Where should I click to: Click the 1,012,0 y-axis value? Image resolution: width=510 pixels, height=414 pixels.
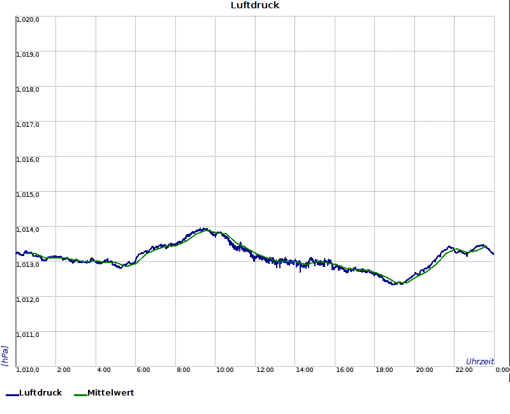pos(27,299)
